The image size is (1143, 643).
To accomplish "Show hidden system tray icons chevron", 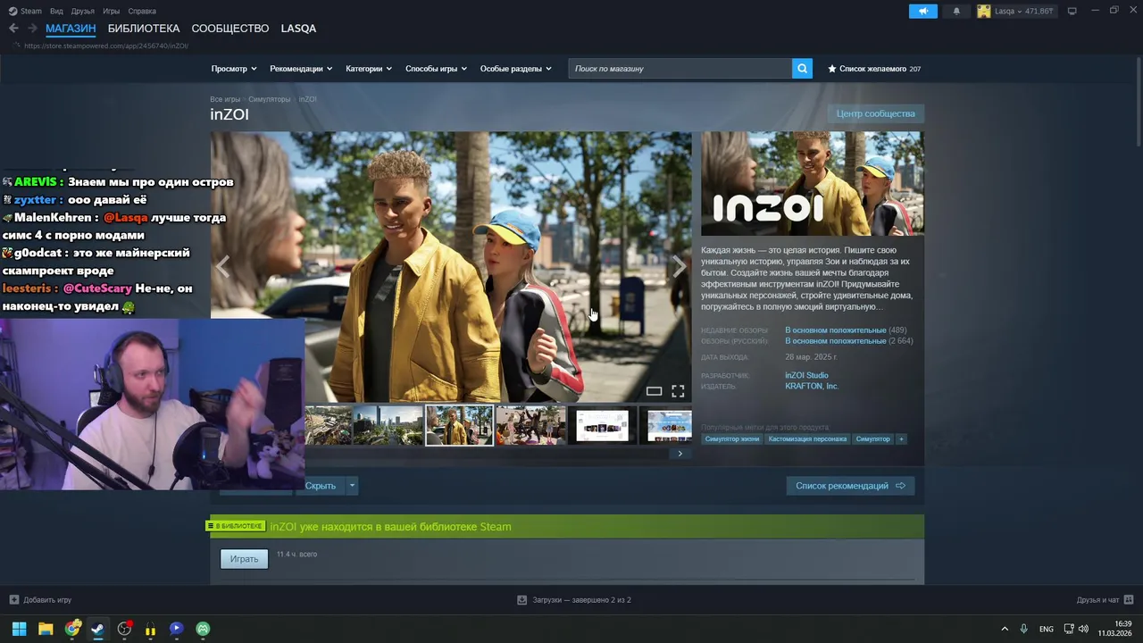I will tap(1005, 629).
